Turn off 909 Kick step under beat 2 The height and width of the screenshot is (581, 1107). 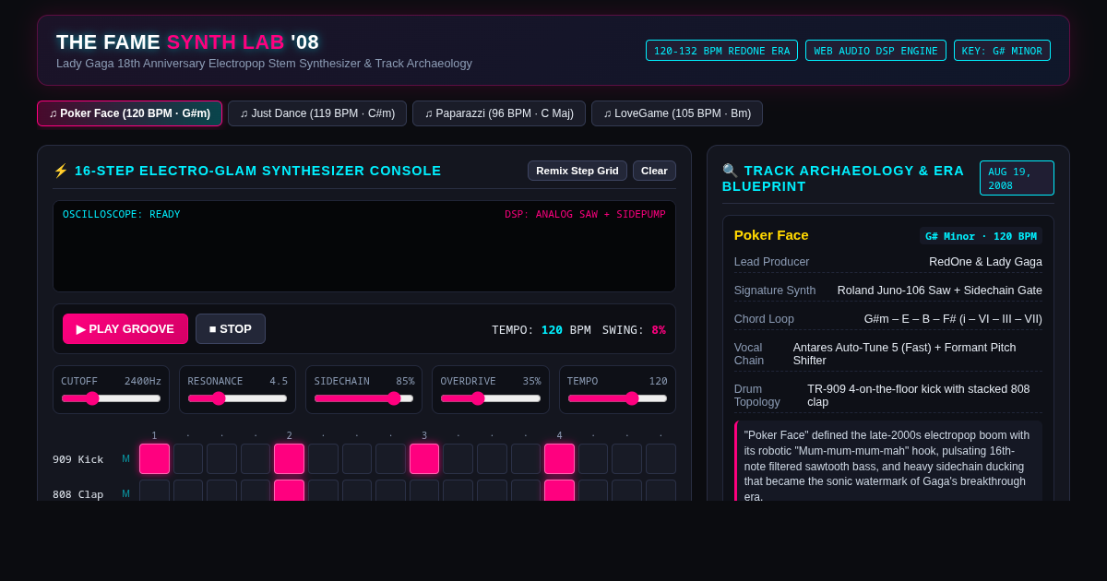coord(289,459)
